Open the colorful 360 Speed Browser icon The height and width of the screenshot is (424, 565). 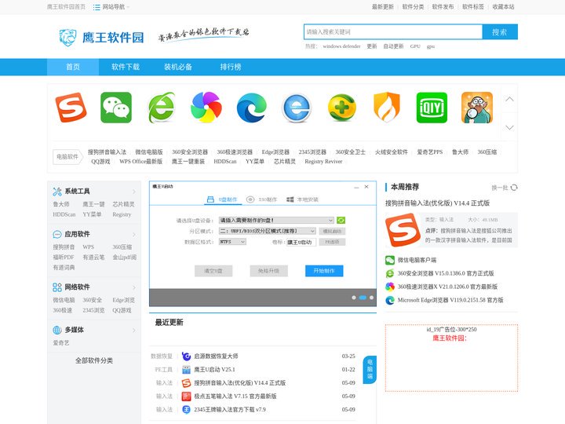pyautogui.click(x=206, y=108)
